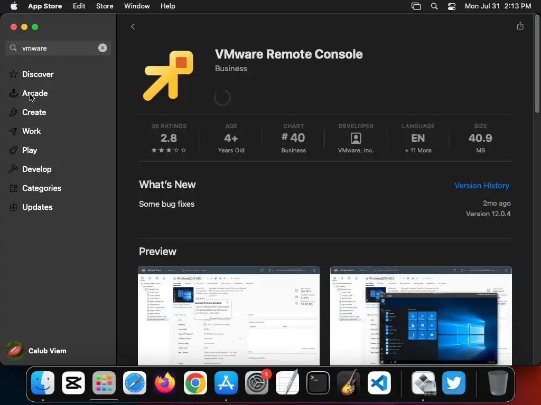This screenshot has height=405, width=541.
Task: Open Boot Camp Assistant from the Dock
Action: pos(424,383)
